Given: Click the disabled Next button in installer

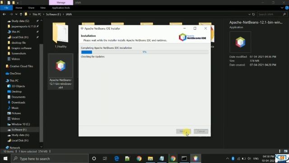Looking at the screenshot, I should (183, 131).
